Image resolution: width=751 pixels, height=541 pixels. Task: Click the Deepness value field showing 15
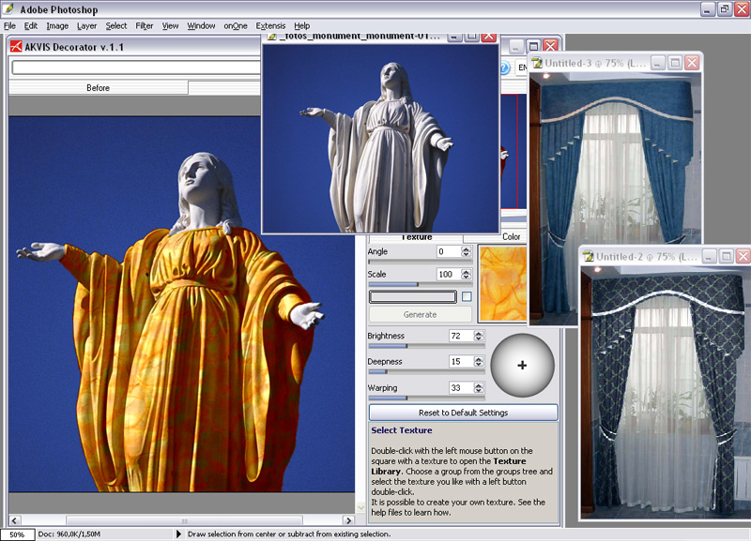(x=461, y=362)
